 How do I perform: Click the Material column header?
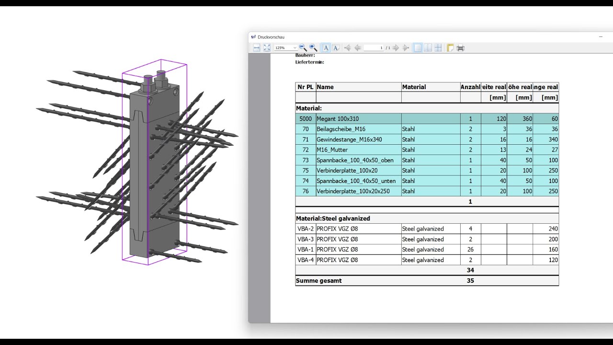[x=431, y=87]
